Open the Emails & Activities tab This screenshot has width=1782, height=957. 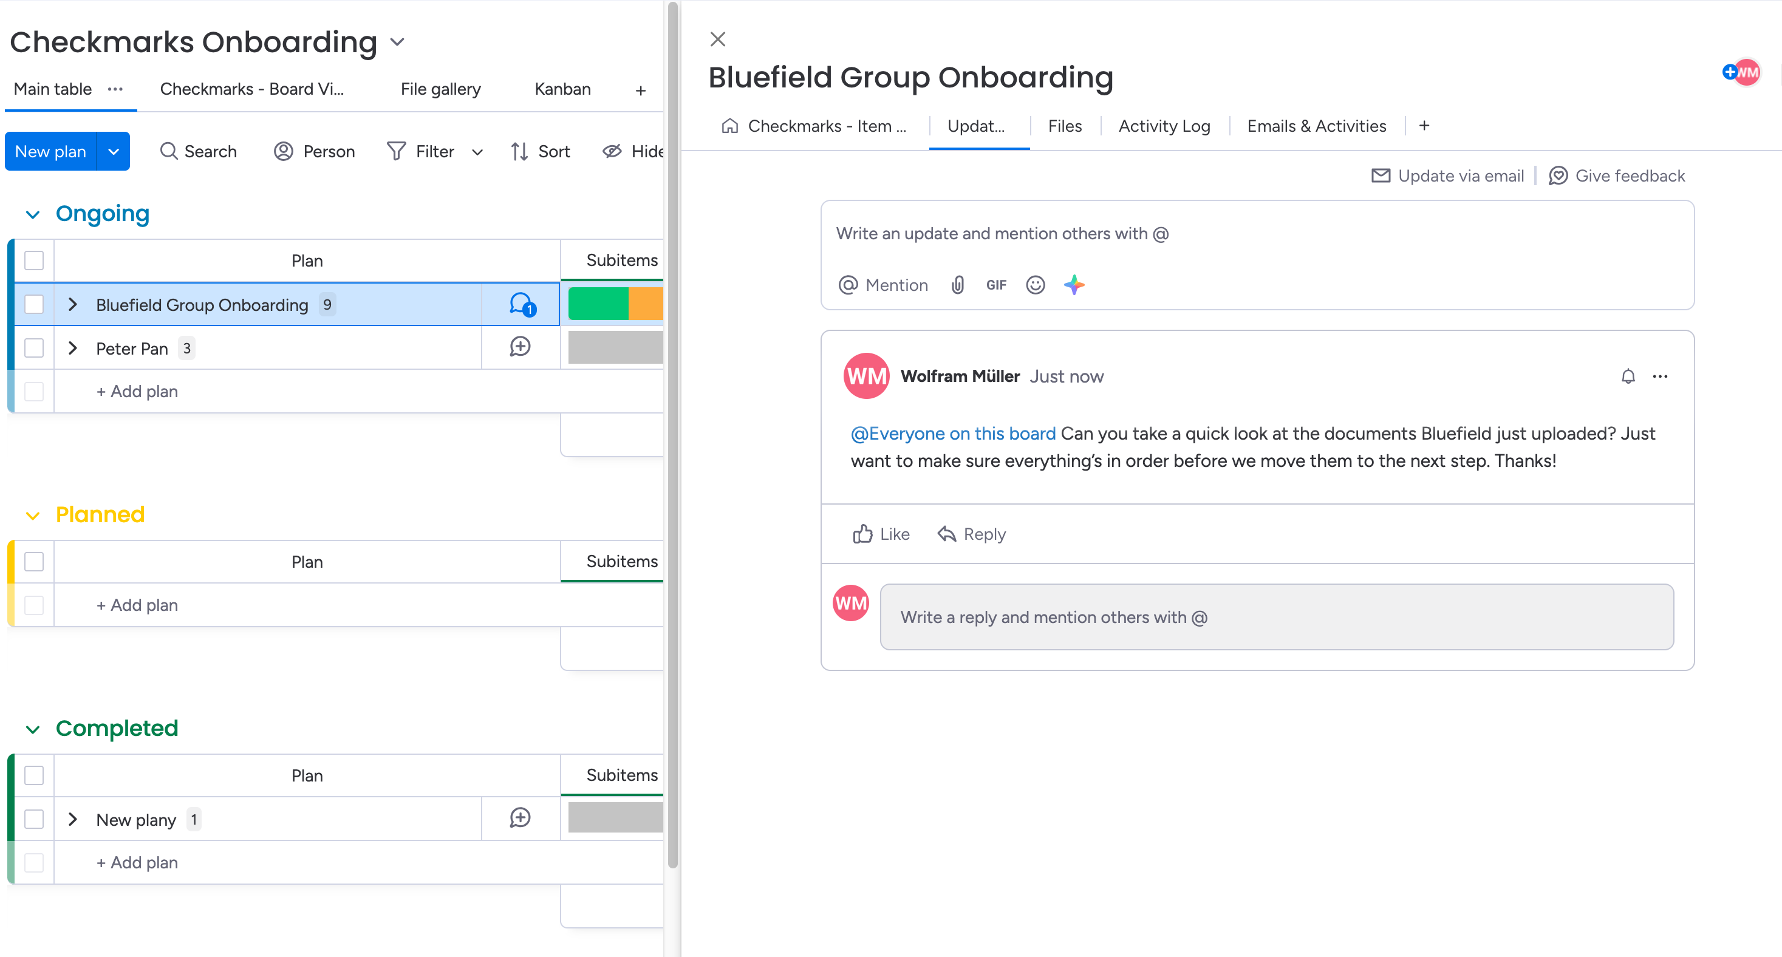click(x=1316, y=126)
